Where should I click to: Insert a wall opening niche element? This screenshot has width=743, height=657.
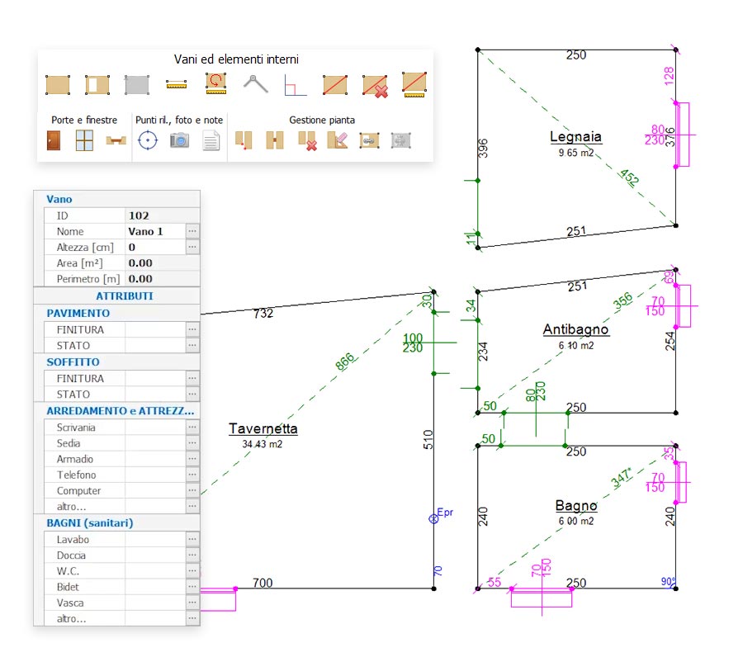coord(116,140)
